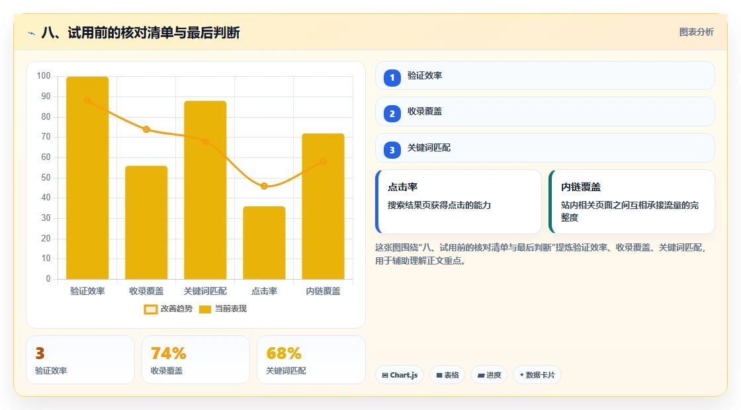Viewport: 741px width, 410px height.
Task: Select the number 3 badge for 关键词匹配
Action: point(392,149)
